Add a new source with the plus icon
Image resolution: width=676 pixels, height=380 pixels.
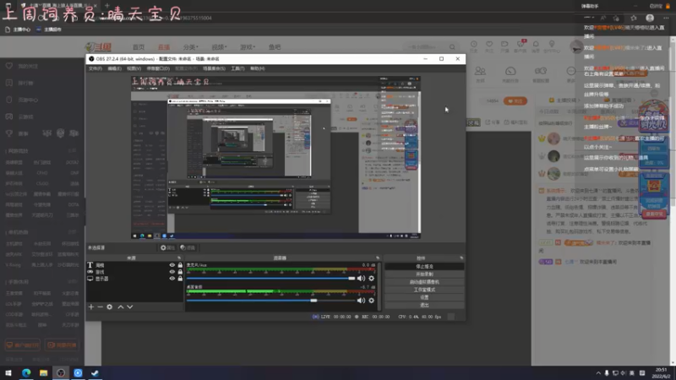[91, 307]
